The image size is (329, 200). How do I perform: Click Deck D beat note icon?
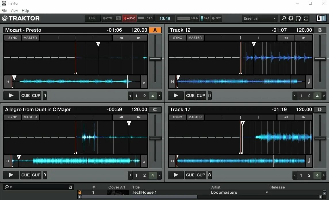pyautogui.click(x=309, y=161)
